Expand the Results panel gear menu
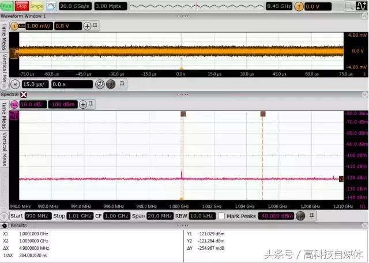369x263 pixels. pyautogui.click(x=6, y=226)
